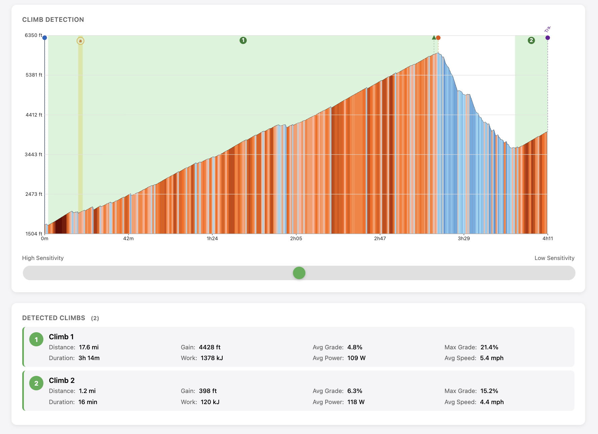This screenshot has height=434, width=598.
Task: Open the Climb Detection section header
Action: (53, 19)
